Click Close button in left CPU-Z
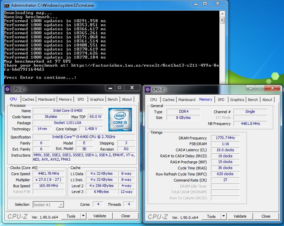 click(x=126, y=216)
